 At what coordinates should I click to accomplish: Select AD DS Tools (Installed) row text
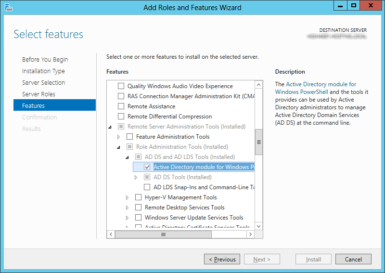[x=182, y=177]
